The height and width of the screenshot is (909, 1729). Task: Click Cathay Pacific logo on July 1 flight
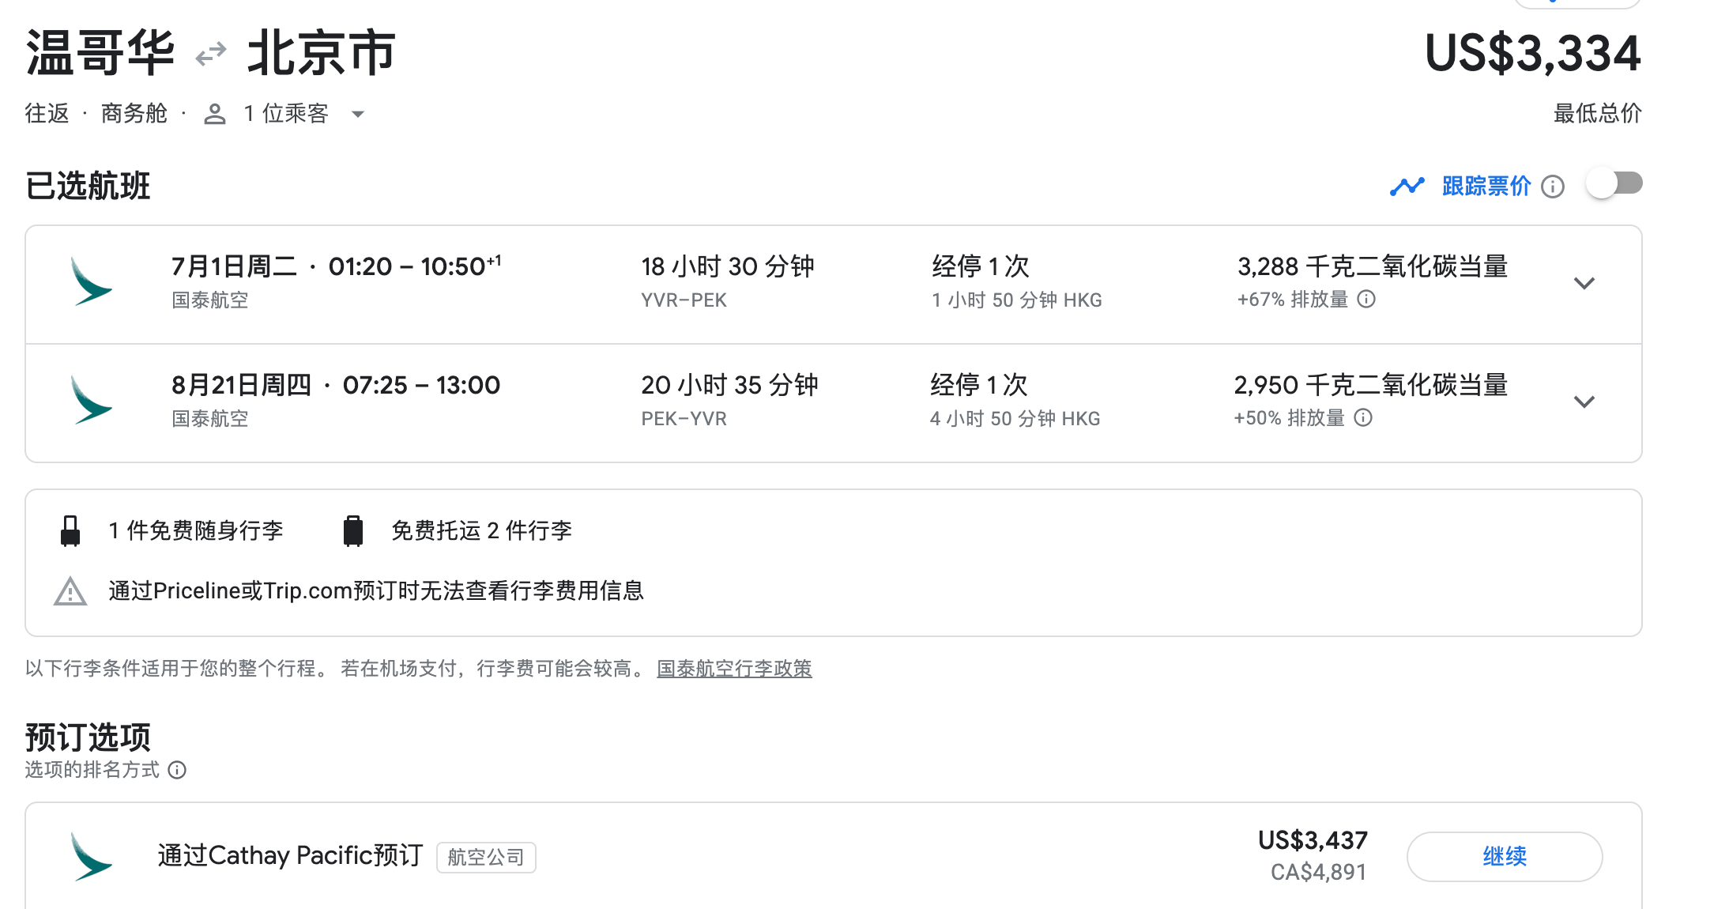pyautogui.click(x=92, y=281)
